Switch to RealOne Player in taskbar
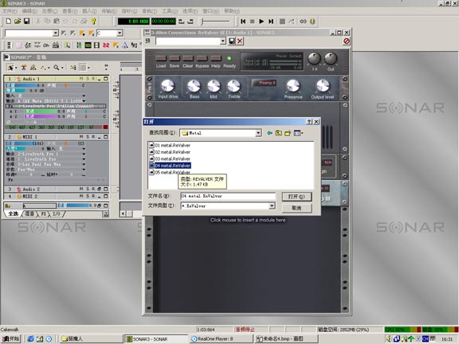 221,338
